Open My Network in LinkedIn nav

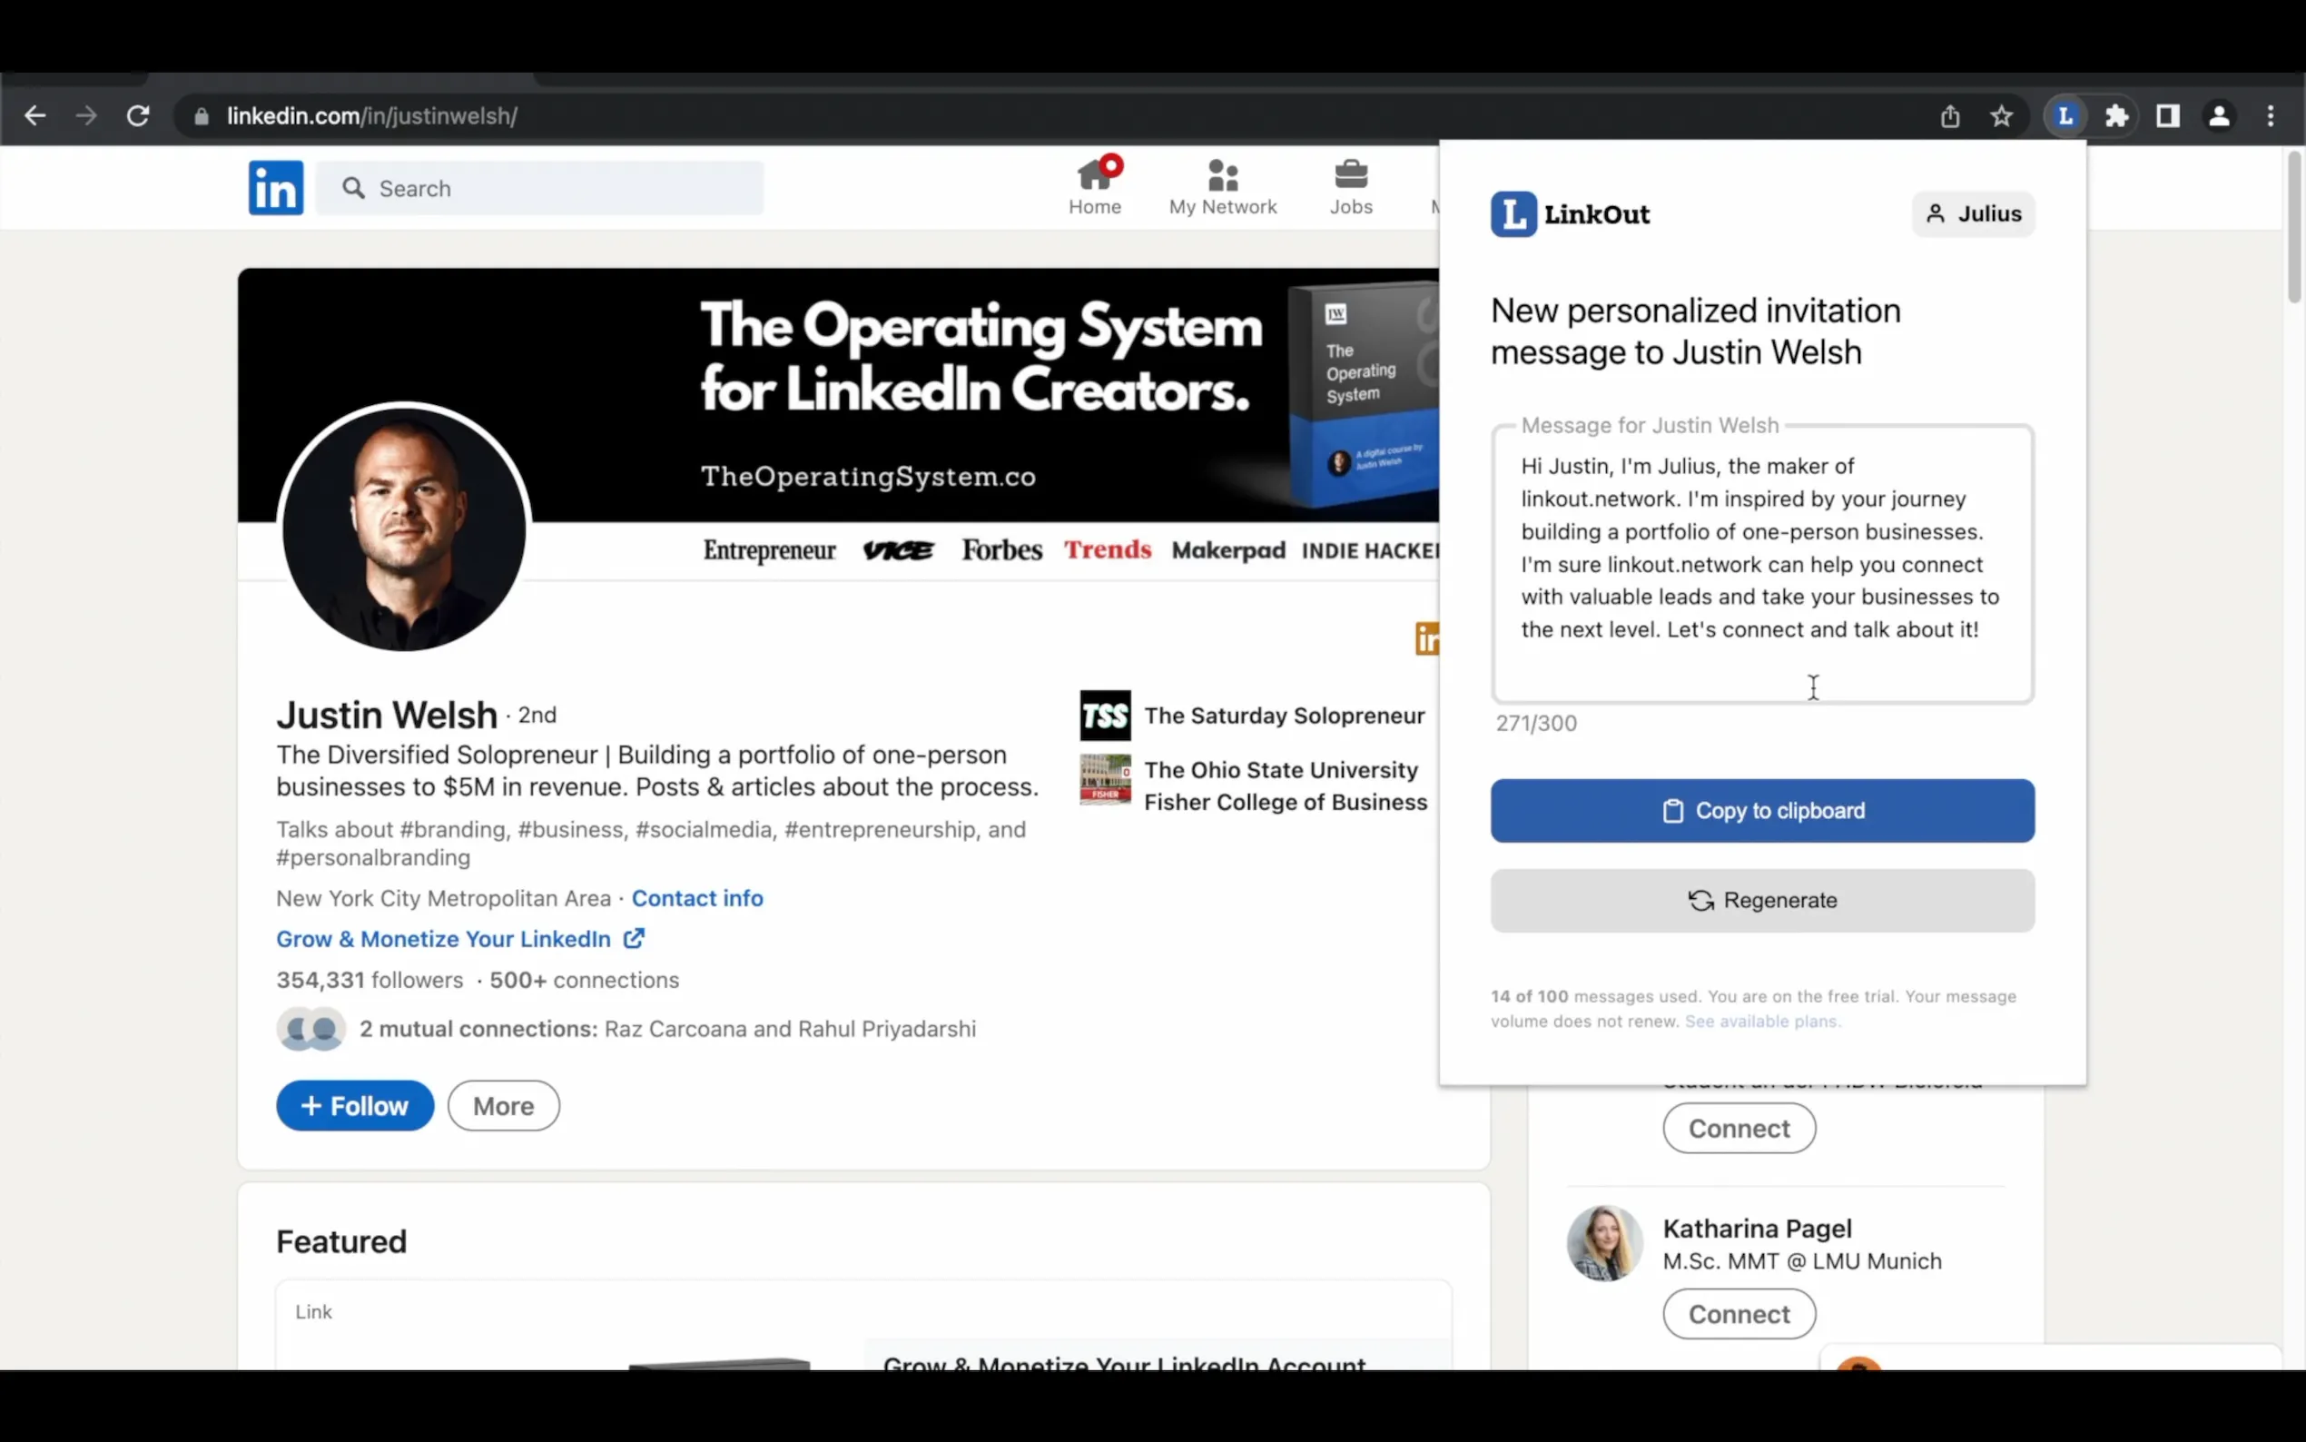click(1222, 187)
